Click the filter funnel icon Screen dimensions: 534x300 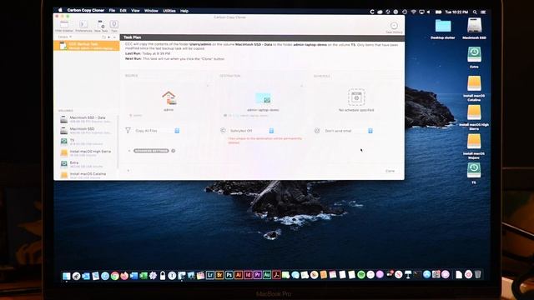[128, 130]
